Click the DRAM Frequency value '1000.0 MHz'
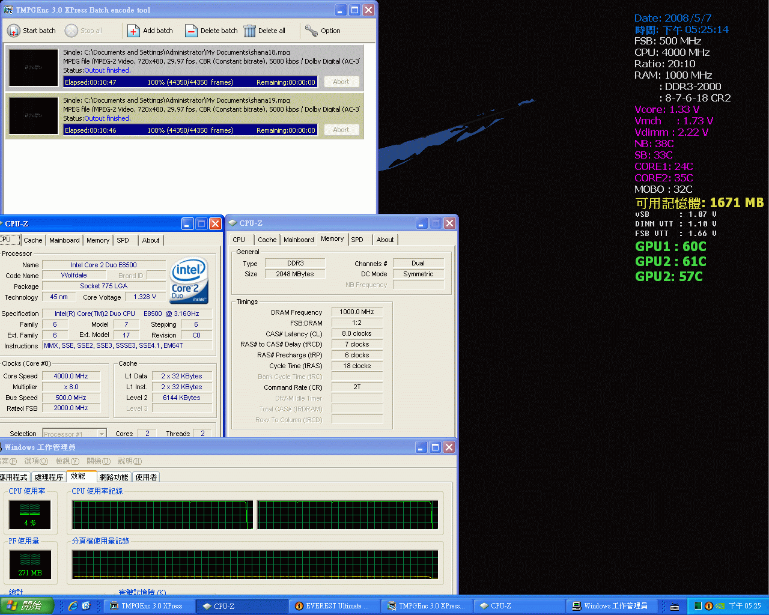769x615 pixels. 357,312
